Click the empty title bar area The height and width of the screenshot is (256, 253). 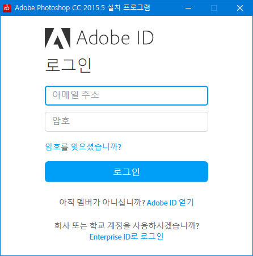166,8
